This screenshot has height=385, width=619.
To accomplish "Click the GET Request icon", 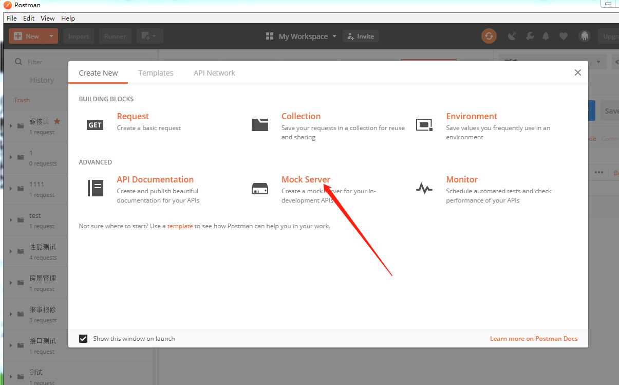I will tap(95, 125).
